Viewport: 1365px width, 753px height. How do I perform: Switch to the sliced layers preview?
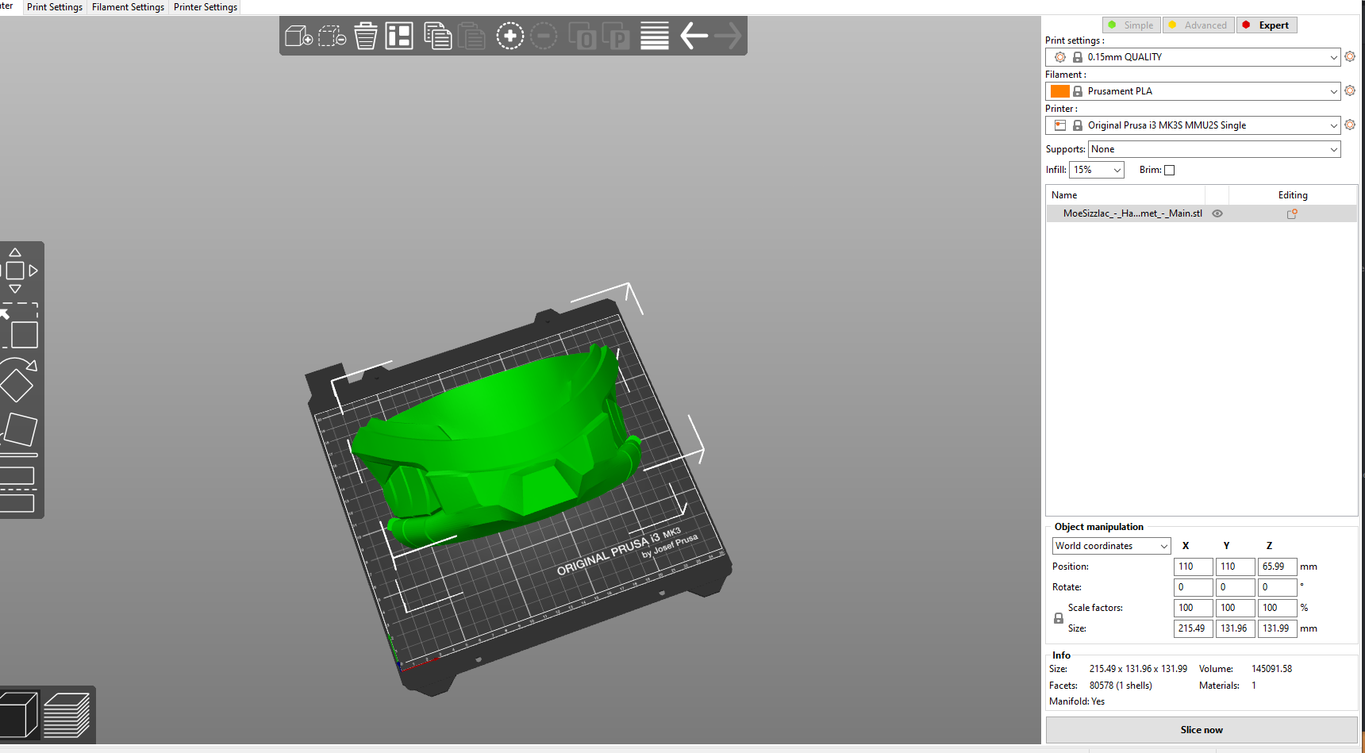pos(67,714)
